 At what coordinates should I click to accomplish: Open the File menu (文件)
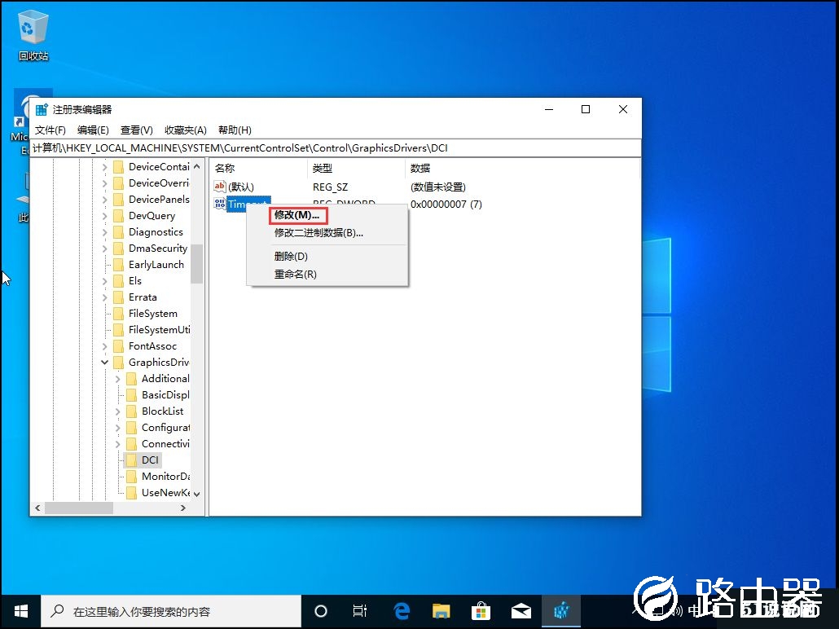pyautogui.click(x=51, y=130)
